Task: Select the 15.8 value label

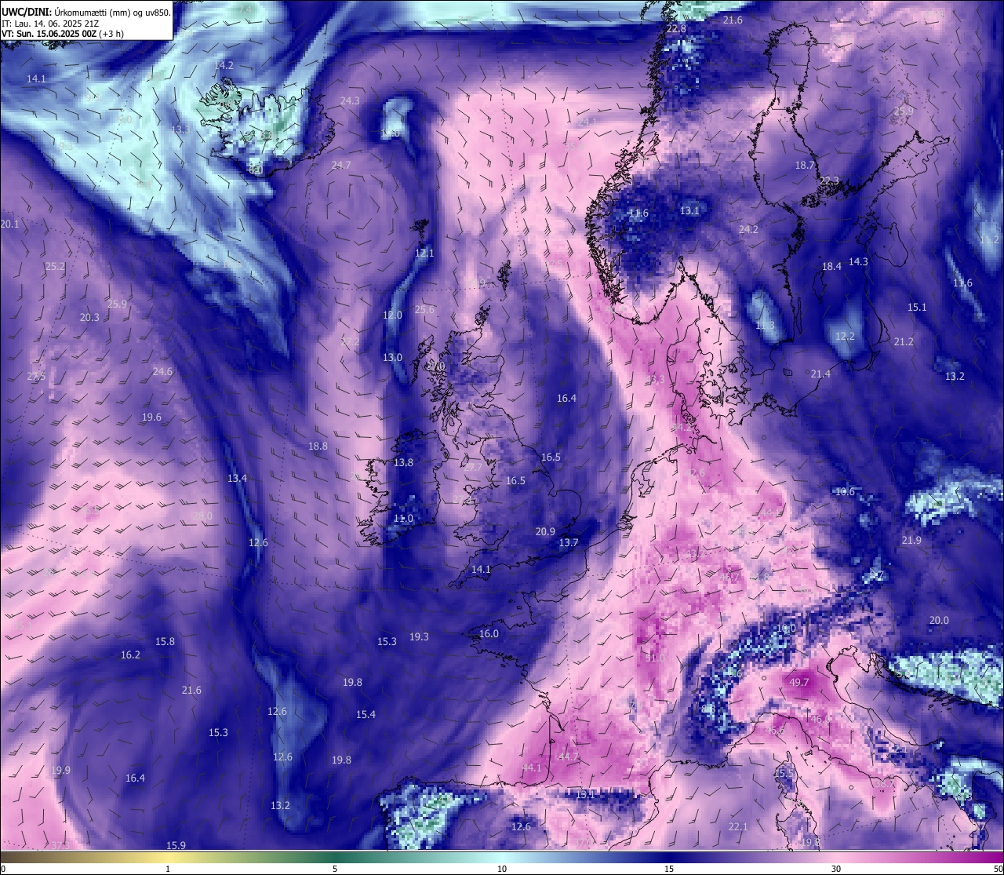Action: pyautogui.click(x=165, y=642)
